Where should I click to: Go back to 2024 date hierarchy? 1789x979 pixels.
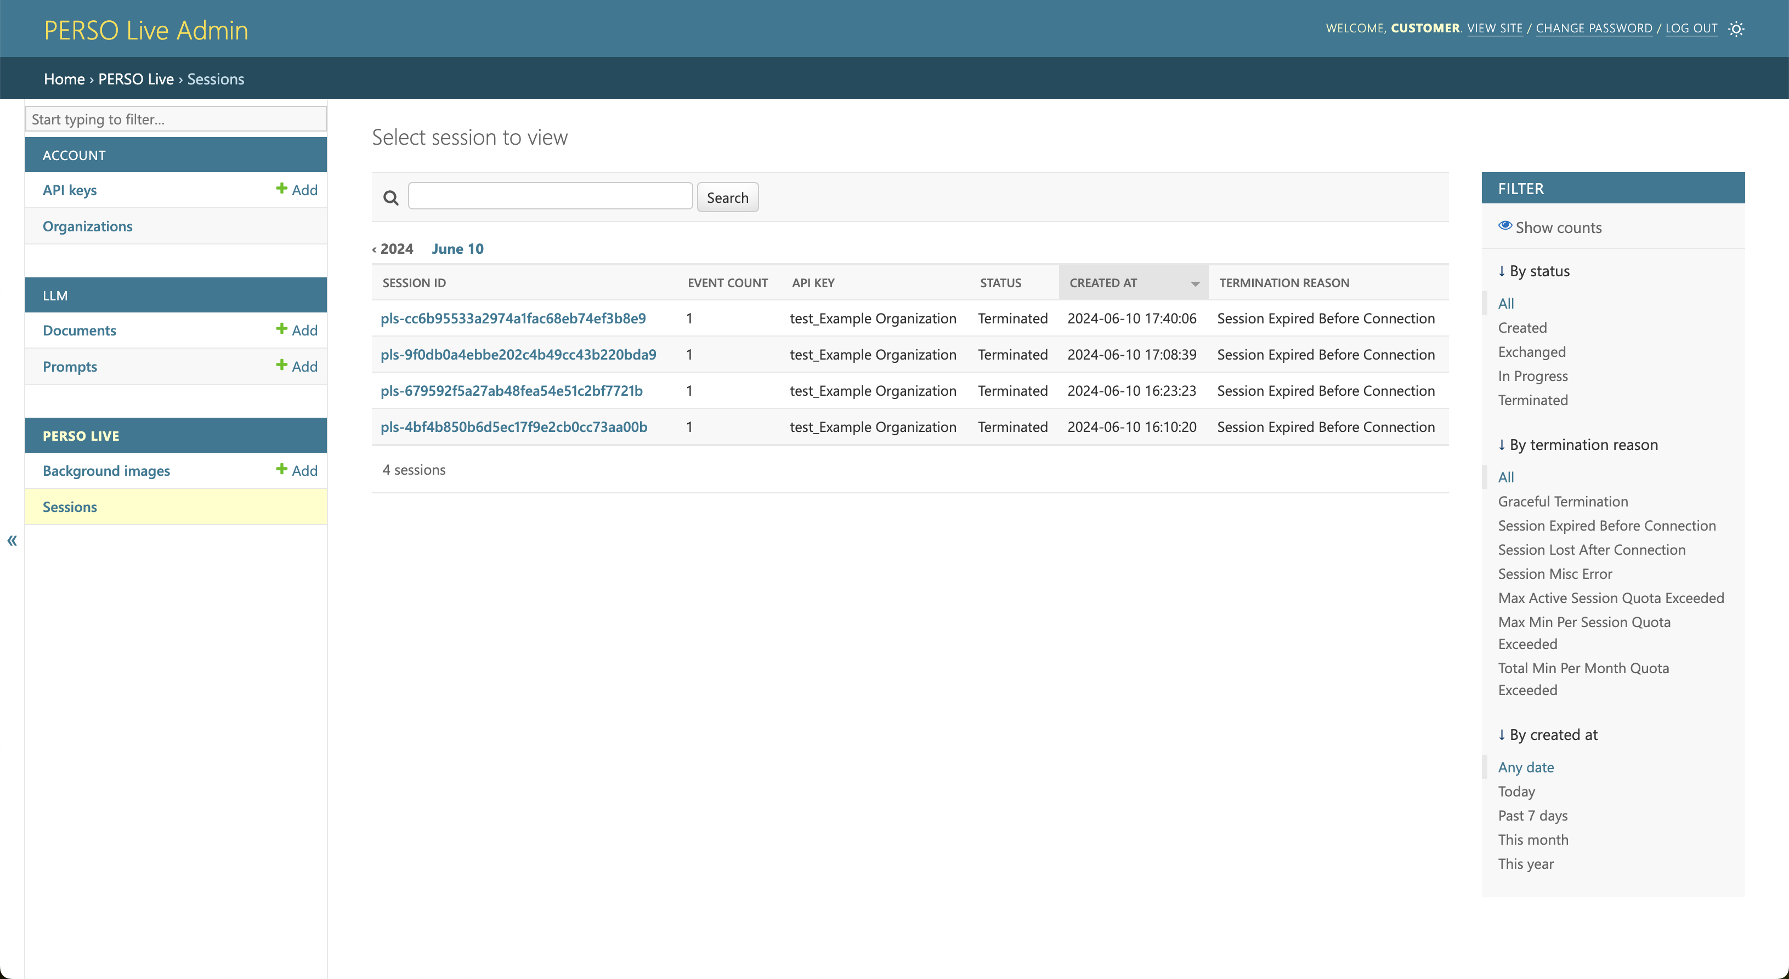393,248
